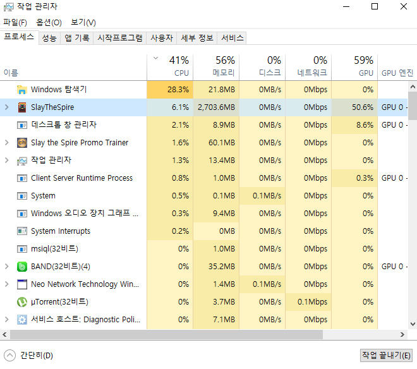Select the System Interrupts row name
The height and width of the screenshot is (369, 417).
point(61,231)
